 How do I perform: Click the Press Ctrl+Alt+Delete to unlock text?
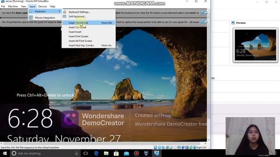45,95
